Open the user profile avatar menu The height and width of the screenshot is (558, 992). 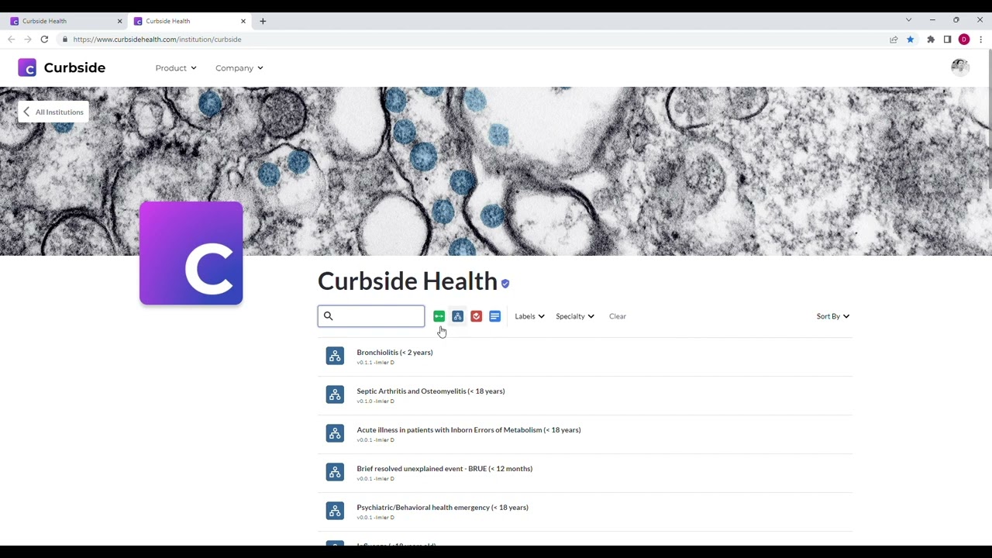point(960,67)
